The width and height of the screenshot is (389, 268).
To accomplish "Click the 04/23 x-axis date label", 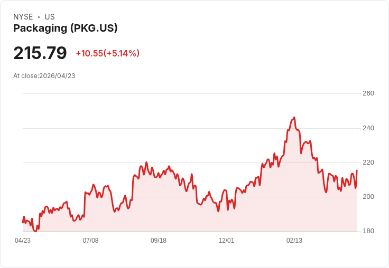I will (x=23, y=241).
